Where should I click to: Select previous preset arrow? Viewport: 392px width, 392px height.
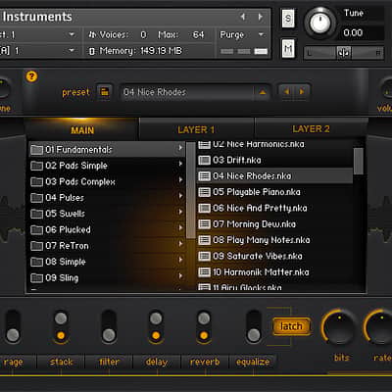pyautogui.click(x=286, y=92)
